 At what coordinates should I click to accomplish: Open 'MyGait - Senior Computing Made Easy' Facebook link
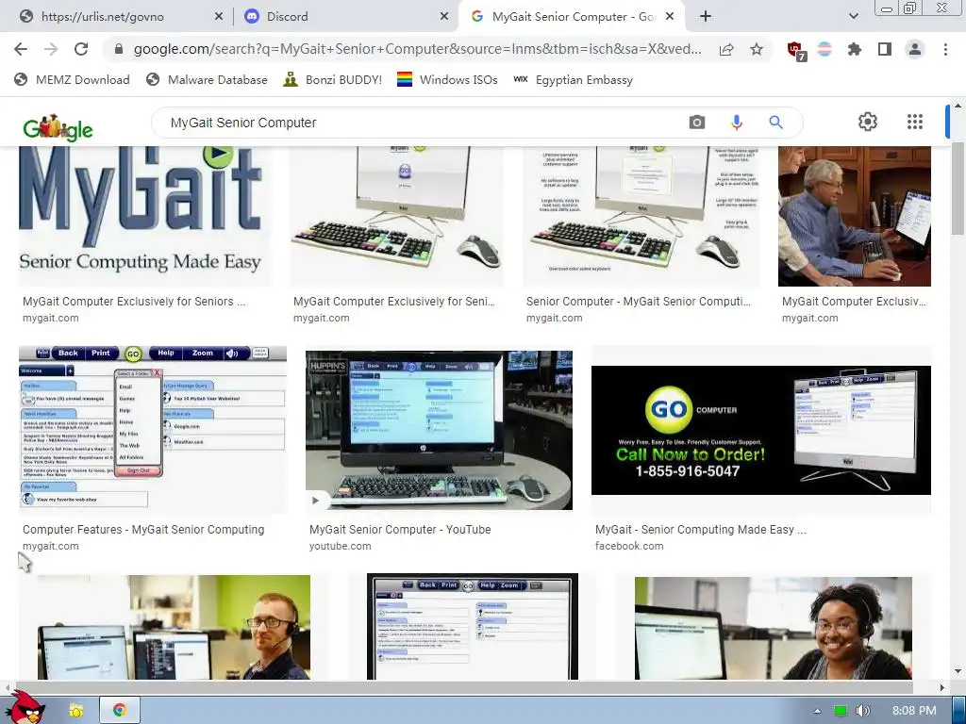[701, 530]
